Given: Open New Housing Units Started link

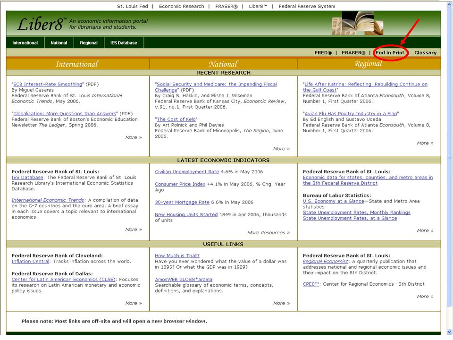Looking at the screenshot, I should tap(186, 214).
